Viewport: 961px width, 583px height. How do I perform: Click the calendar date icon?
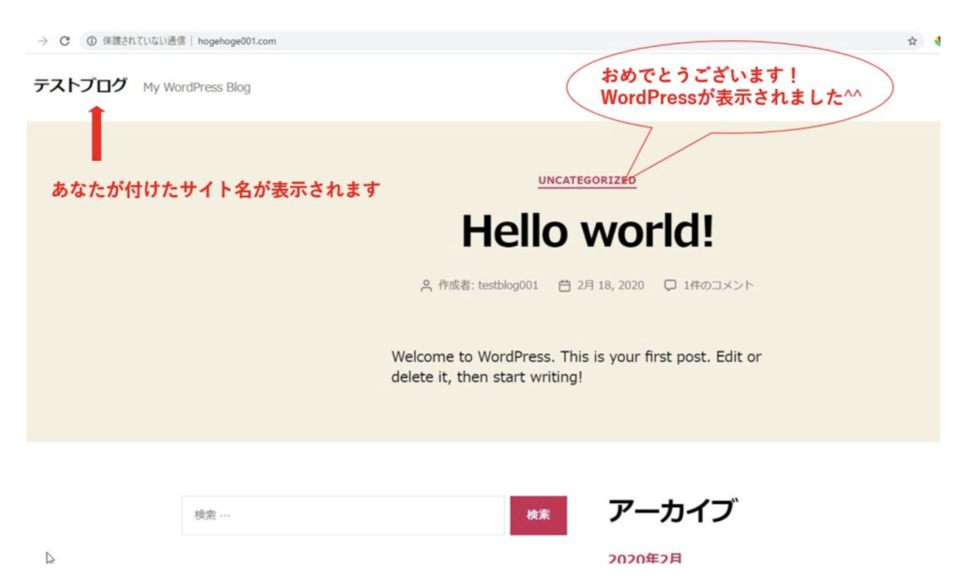coord(564,285)
